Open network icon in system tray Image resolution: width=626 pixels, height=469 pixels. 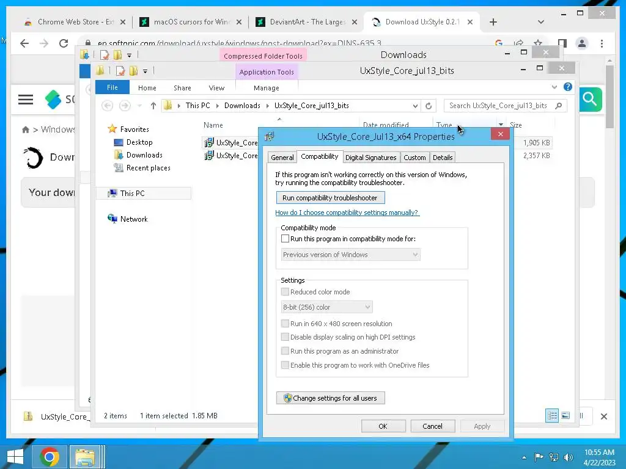[x=554, y=457]
